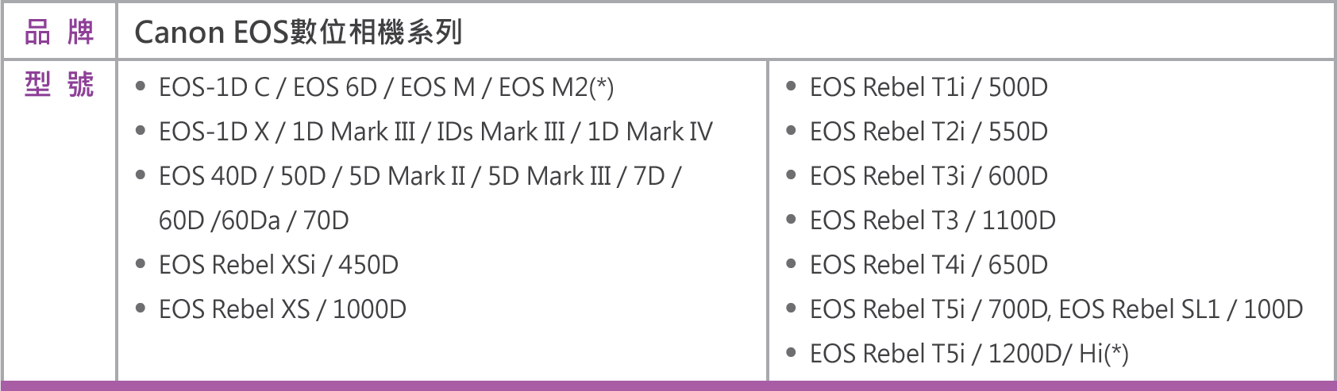Screen dimensions: 1337x391
Task: Select EOS Rebel T4i / 650D entry
Action: pyautogui.click(x=929, y=265)
